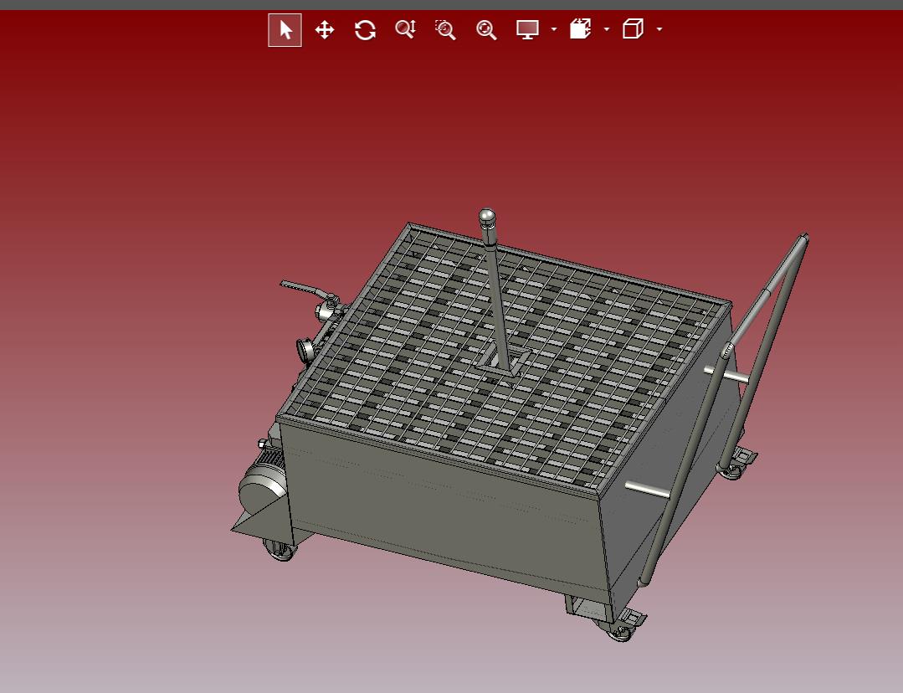Choose the Pan move tool
Screen dimensions: 903x693
[x=325, y=30]
